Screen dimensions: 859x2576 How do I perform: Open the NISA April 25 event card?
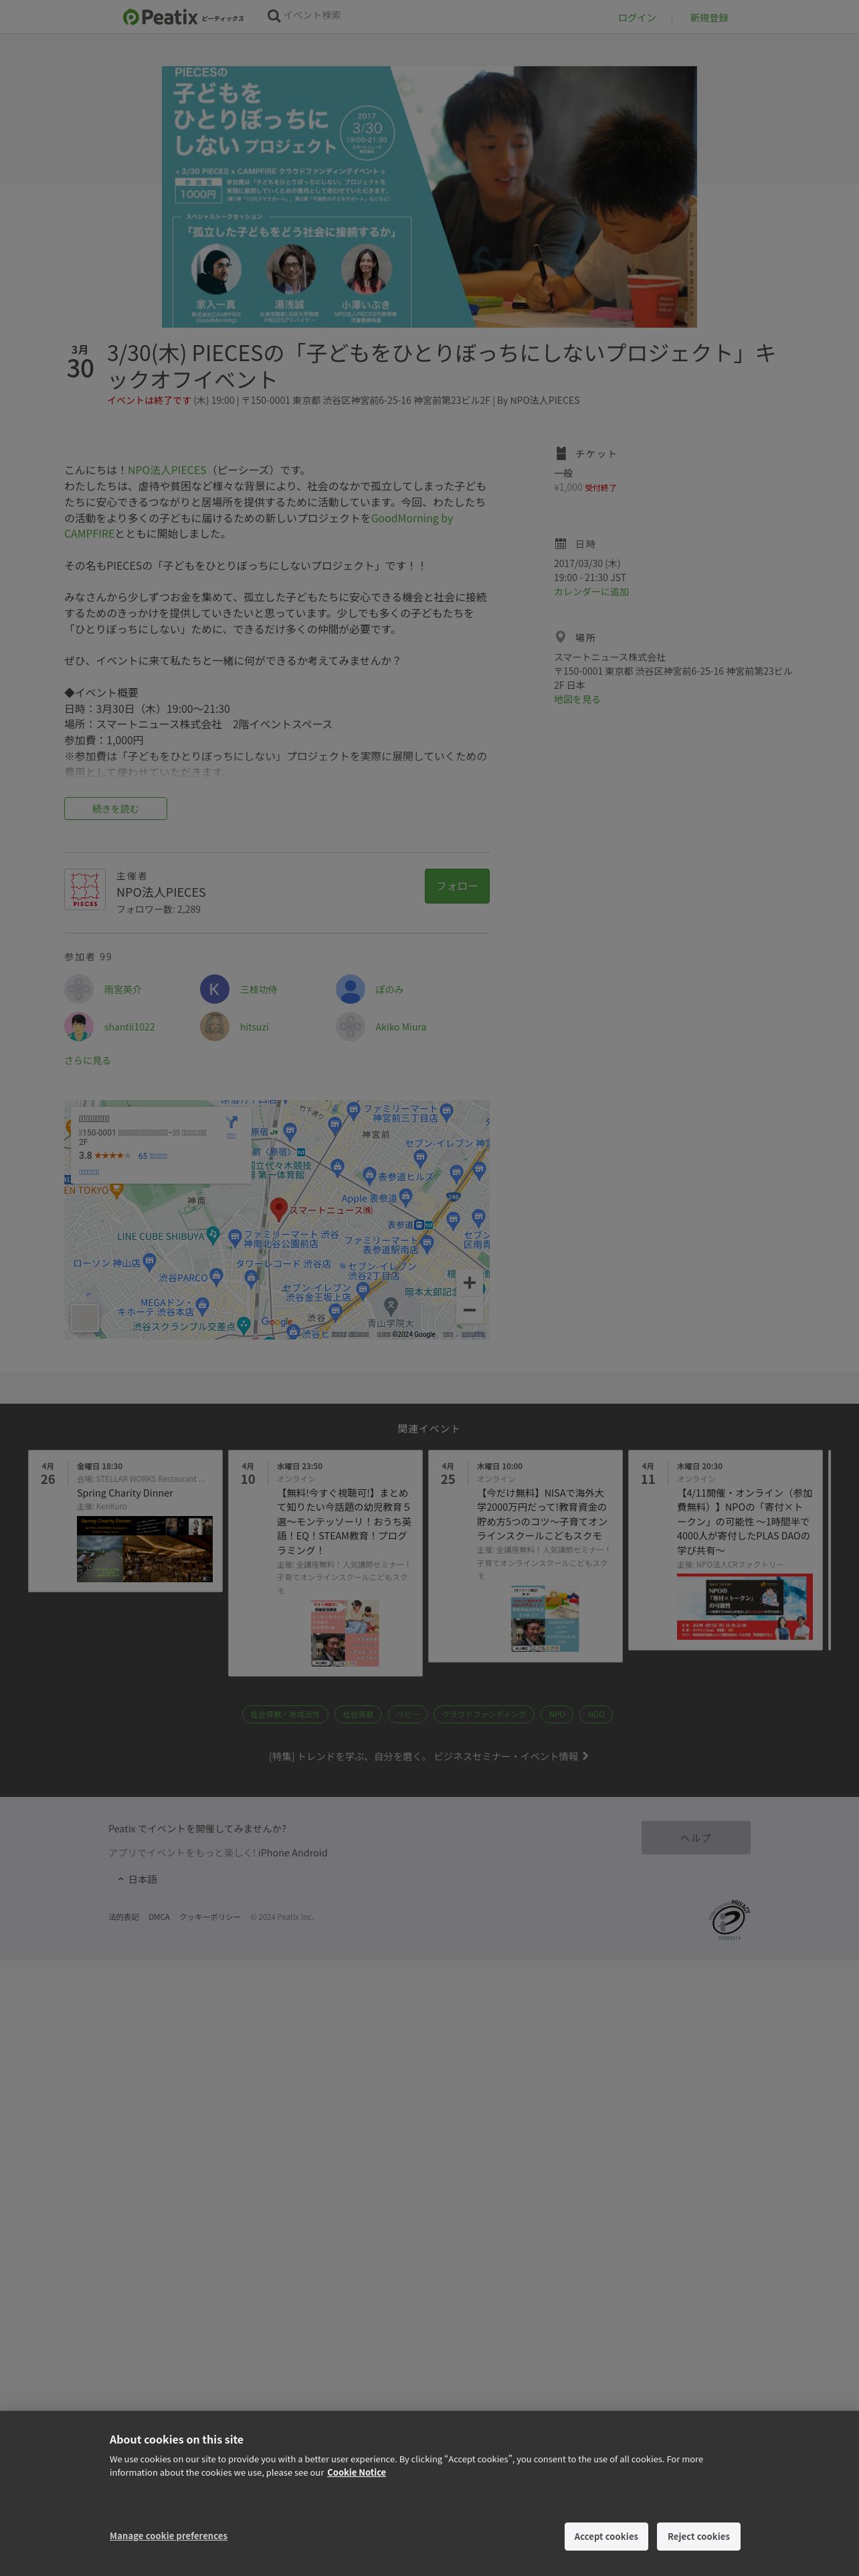pos(525,1556)
